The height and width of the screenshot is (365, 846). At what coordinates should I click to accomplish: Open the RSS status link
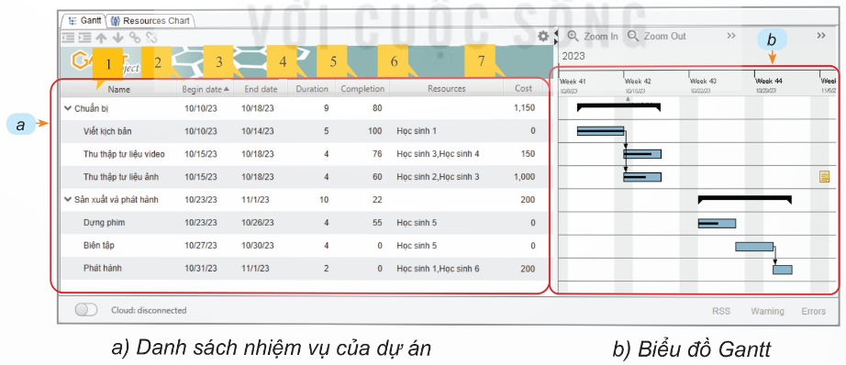721,311
